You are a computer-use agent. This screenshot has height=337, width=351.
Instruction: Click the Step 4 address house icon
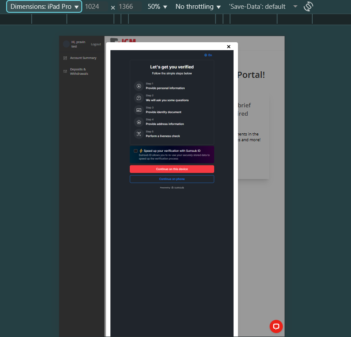[x=139, y=122]
